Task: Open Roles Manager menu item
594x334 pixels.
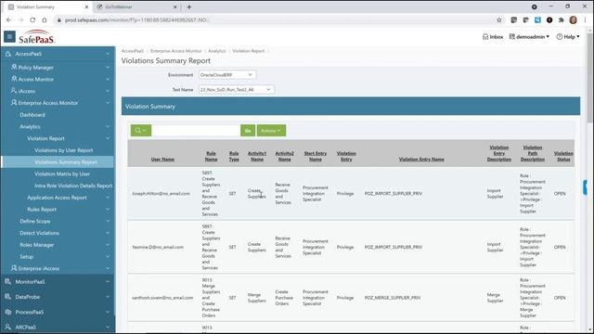Action: [37, 245]
